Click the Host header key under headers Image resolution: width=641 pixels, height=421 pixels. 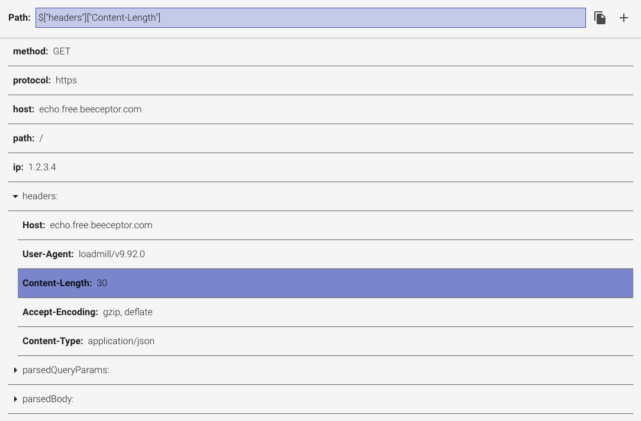pyautogui.click(x=34, y=225)
